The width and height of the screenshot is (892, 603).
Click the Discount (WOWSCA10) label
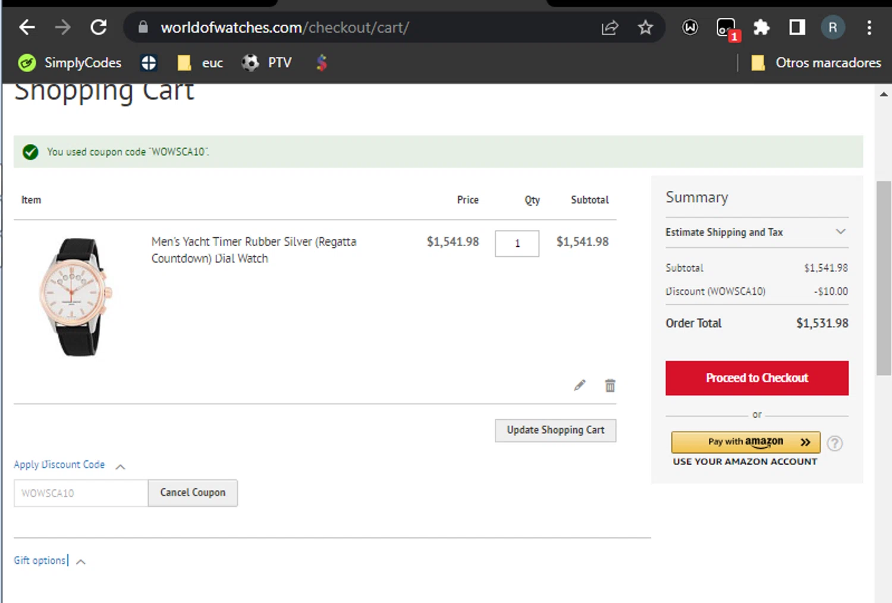point(715,291)
